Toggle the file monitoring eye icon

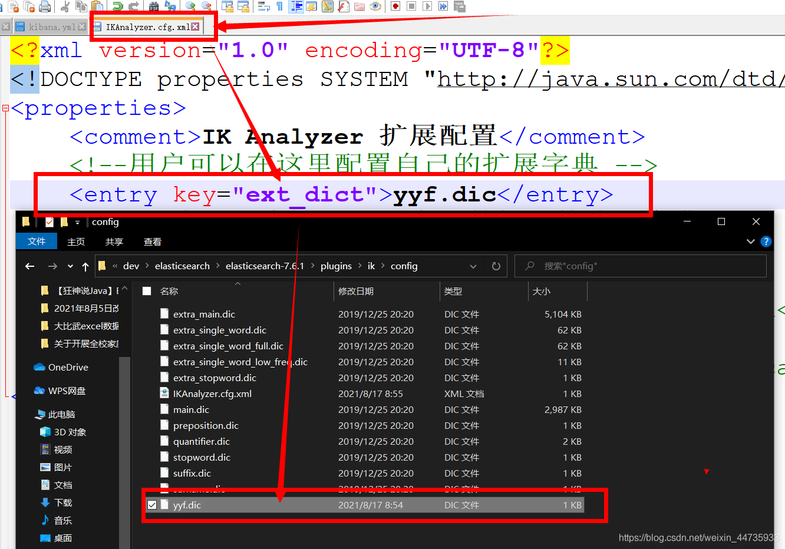pos(375,7)
